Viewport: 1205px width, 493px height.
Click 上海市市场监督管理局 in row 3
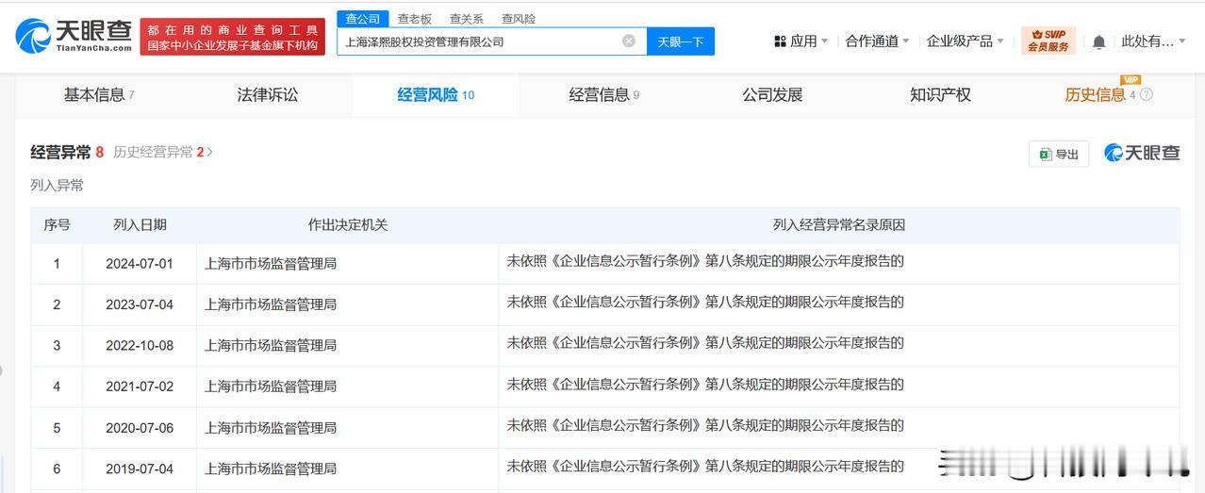(271, 345)
